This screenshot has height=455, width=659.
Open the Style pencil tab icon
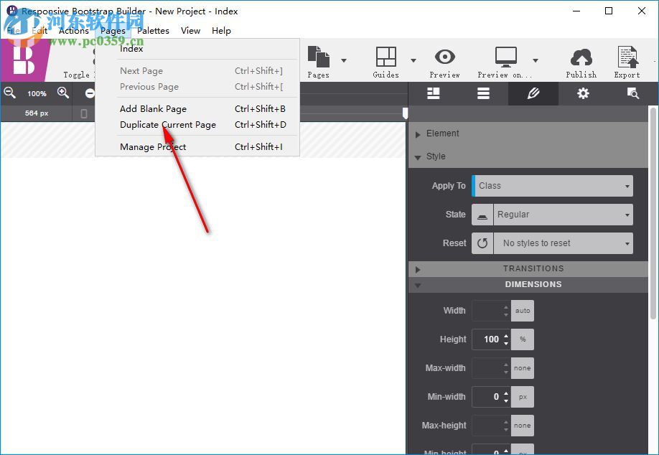533,93
